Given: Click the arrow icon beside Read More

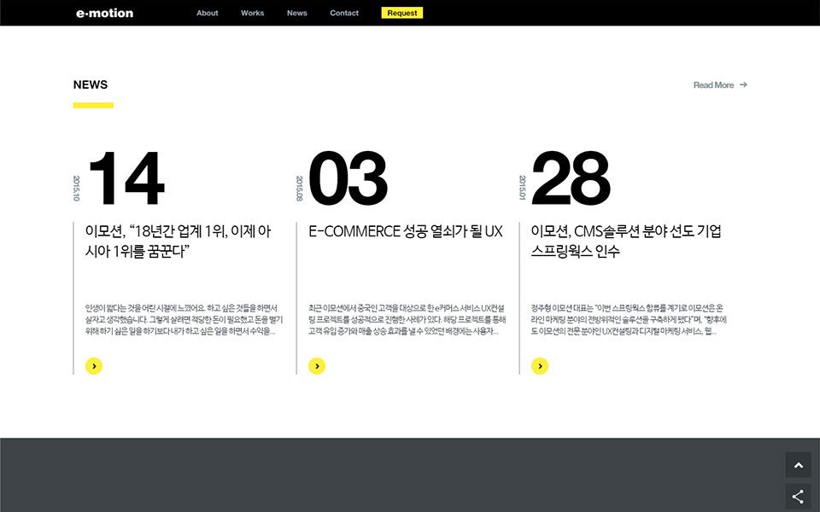Looking at the screenshot, I should pyautogui.click(x=743, y=84).
